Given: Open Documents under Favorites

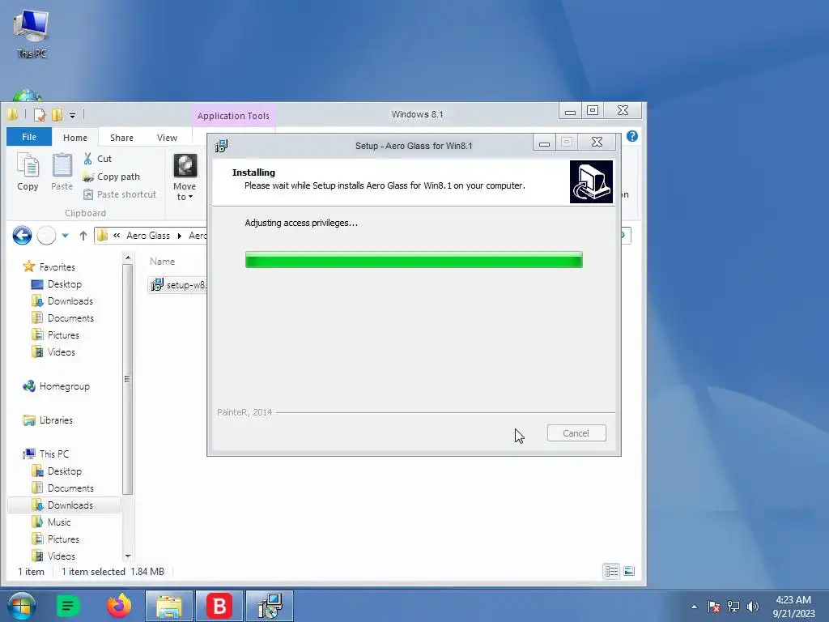Looking at the screenshot, I should pyautogui.click(x=62, y=317).
